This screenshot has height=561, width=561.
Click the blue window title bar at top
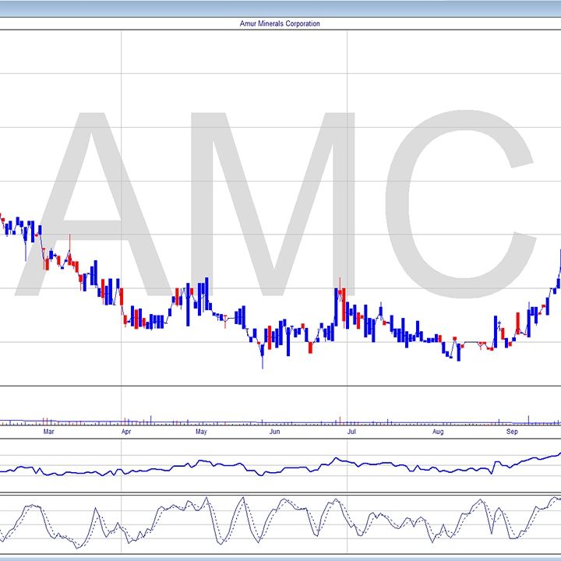coord(280,6)
